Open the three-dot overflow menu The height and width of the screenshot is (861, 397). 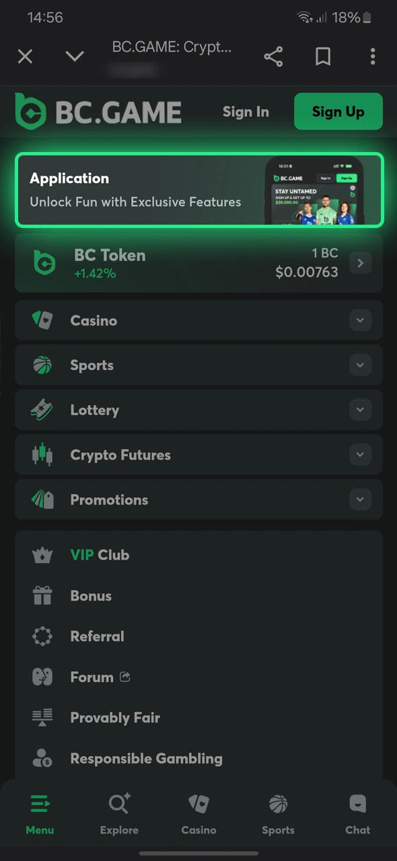tap(372, 57)
